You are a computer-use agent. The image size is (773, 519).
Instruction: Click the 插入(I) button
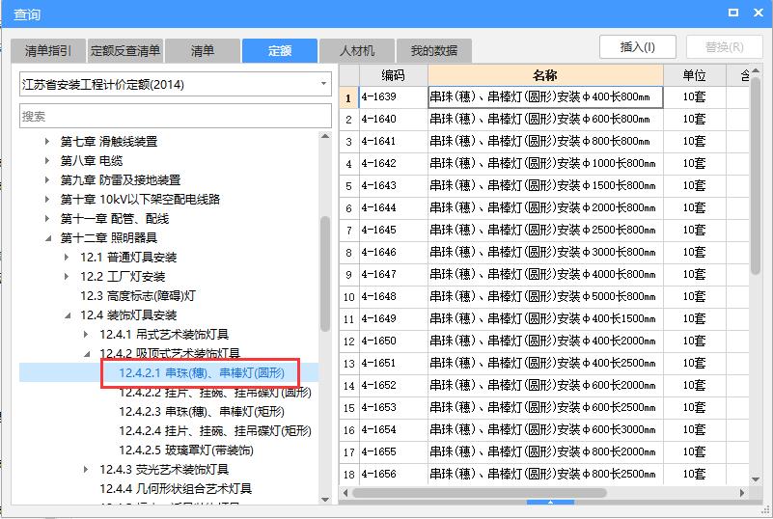tap(638, 47)
